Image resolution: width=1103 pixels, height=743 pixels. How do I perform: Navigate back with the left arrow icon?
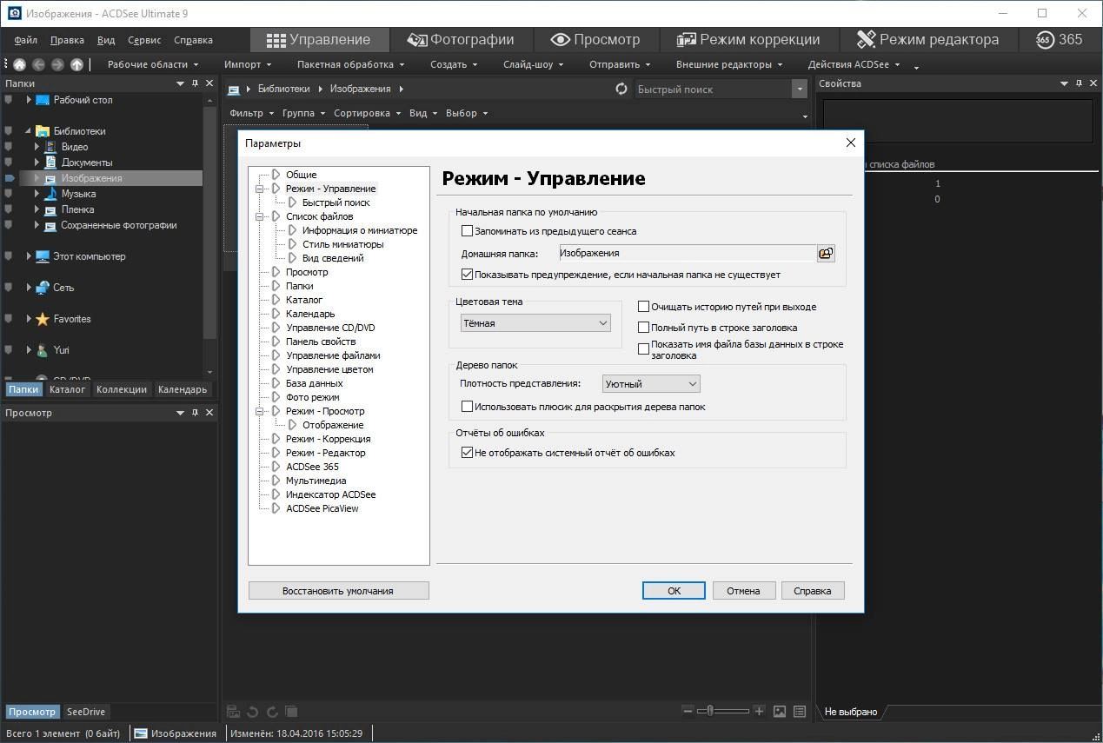38,64
